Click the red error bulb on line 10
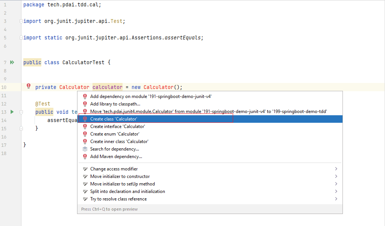Image resolution: width=385 pixels, height=226 pixels. point(29,86)
